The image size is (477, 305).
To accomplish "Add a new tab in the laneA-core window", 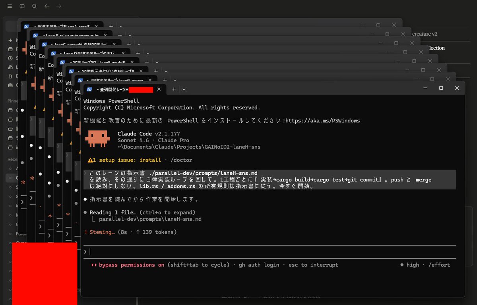I will point(111,25).
